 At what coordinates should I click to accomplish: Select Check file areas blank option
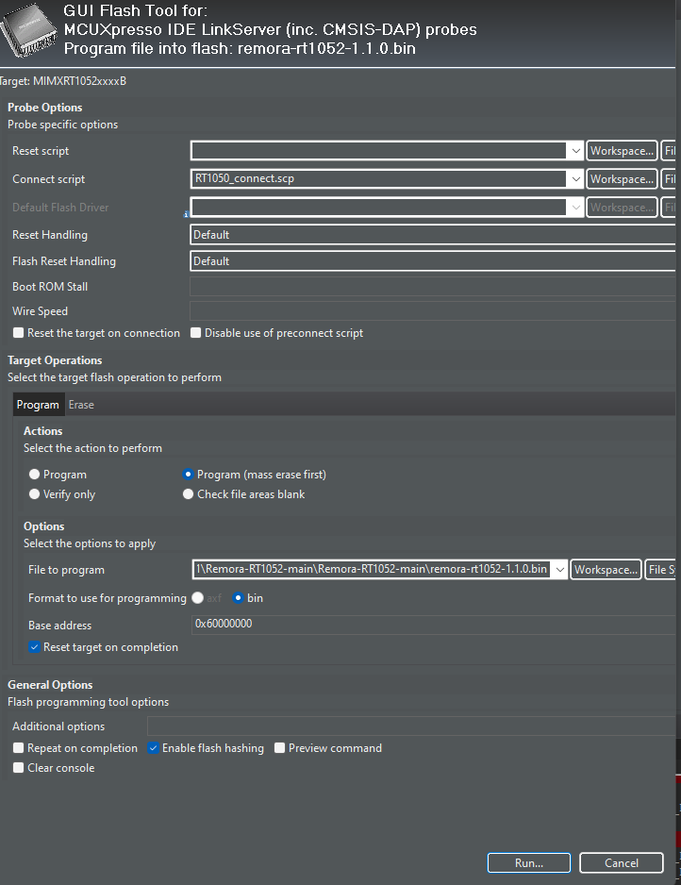[189, 493]
